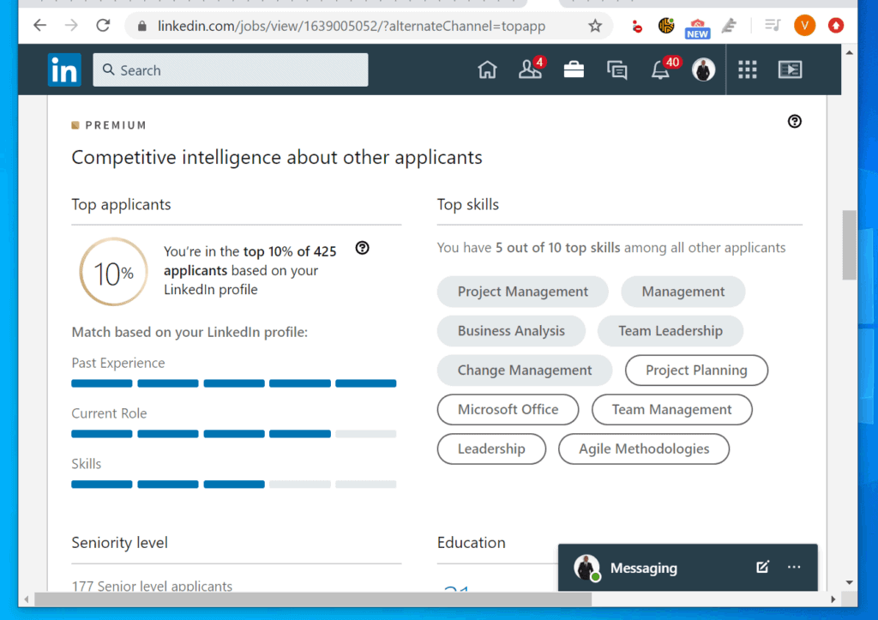Select the Microsoft Office skill pill
The image size is (878, 620).
pyautogui.click(x=508, y=409)
